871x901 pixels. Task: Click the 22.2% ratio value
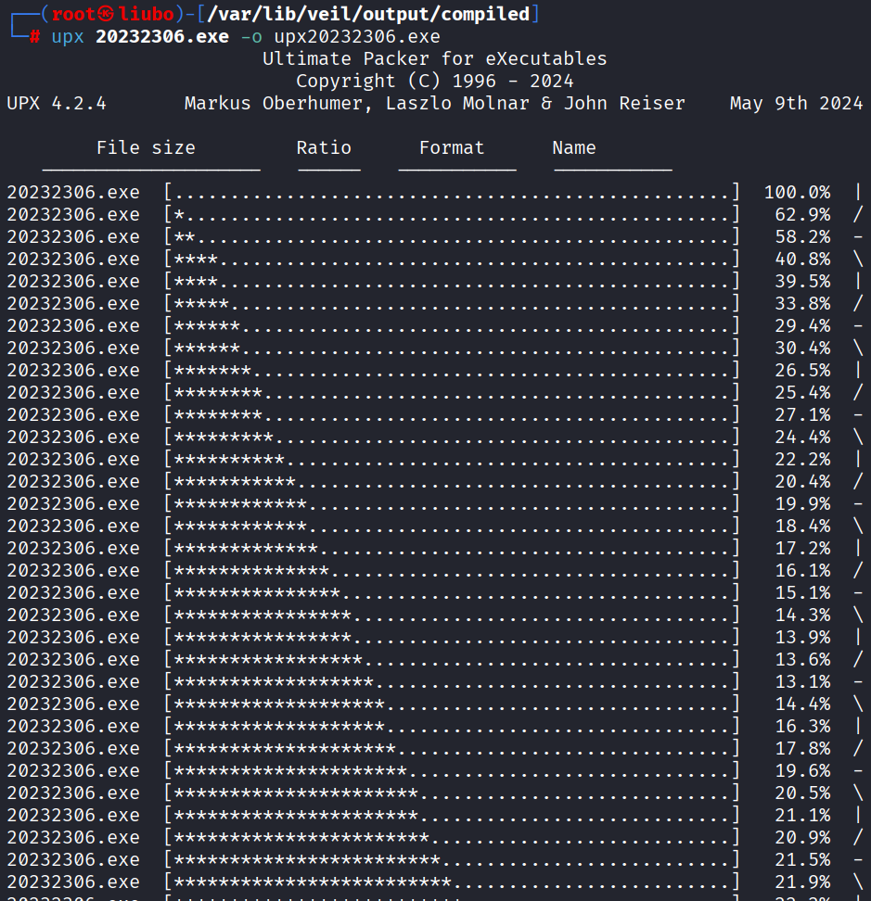pos(802,460)
